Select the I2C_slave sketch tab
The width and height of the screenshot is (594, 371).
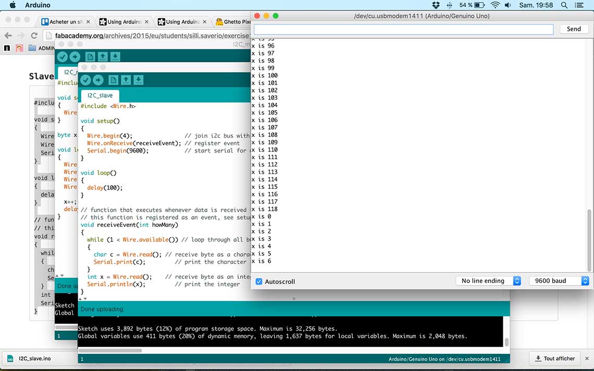tap(100, 95)
